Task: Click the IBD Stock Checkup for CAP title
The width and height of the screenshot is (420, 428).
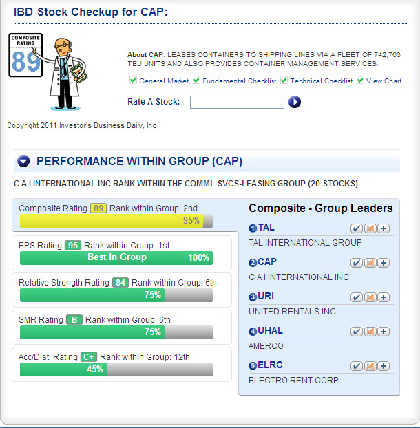Action: (90, 12)
